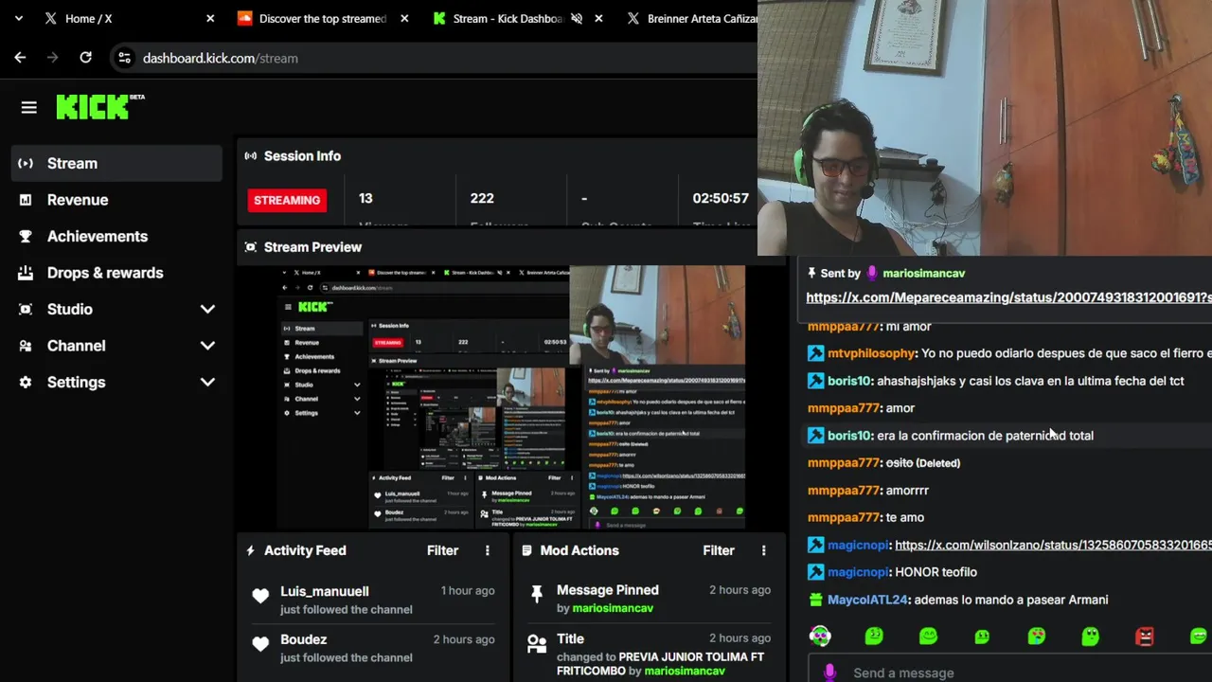Click the Kick beta logo
Viewport: 1212px width, 682px height.
(x=99, y=106)
